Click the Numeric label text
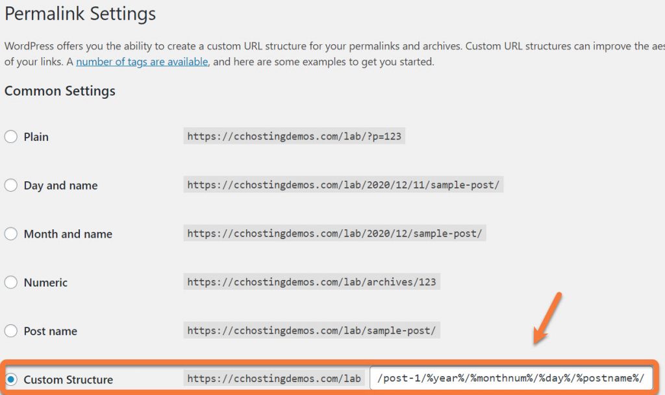This screenshot has height=395, width=665. 45,283
